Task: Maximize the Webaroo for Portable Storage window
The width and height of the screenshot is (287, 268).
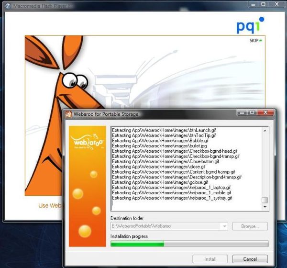Action: click(252, 112)
